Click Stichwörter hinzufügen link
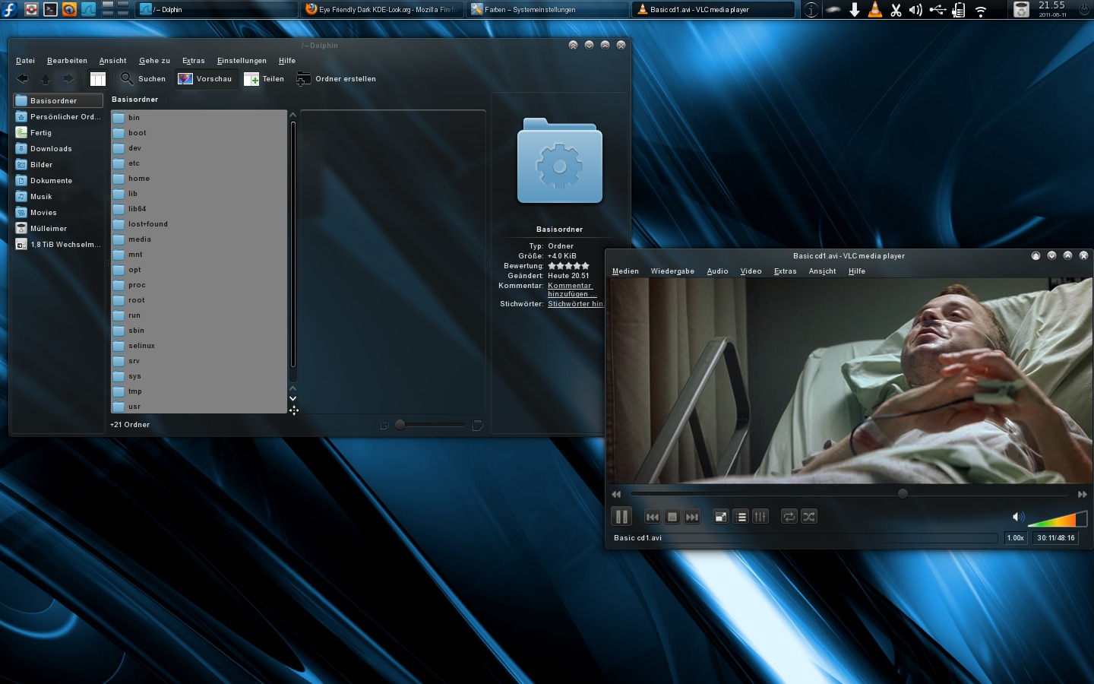 click(x=575, y=304)
